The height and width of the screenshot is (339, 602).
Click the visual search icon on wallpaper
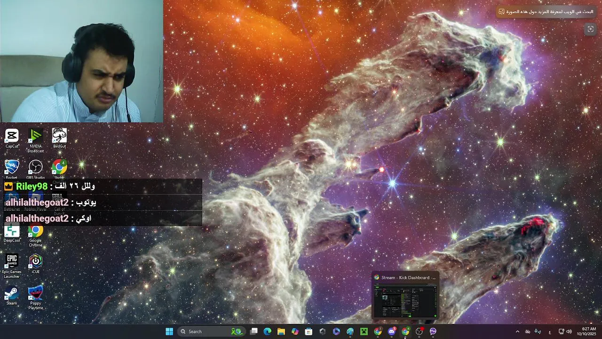click(x=591, y=29)
